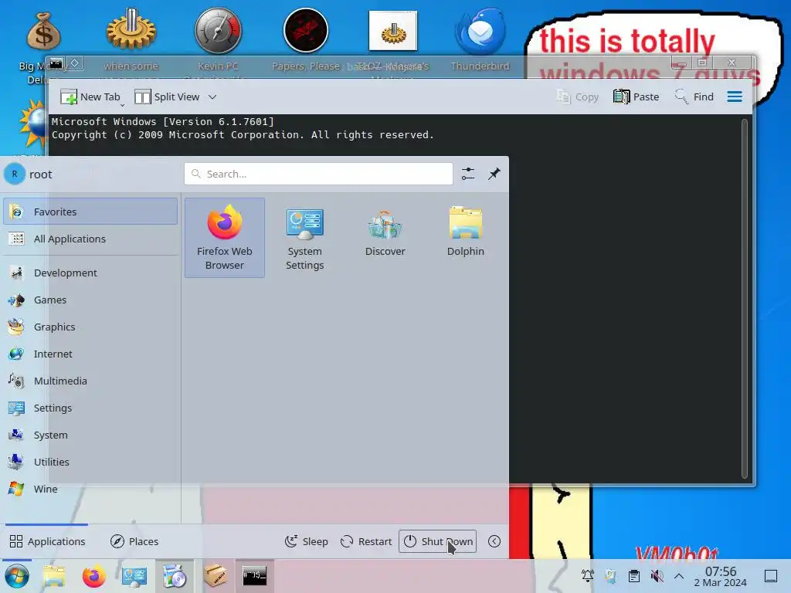The width and height of the screenshot is (791, 593).
Task: Click the terminal vertical scrollbar
Action: tap(744, 299)
